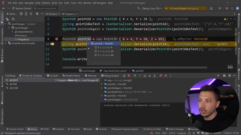The image size is (241, 135).
Task: Switch to the Console debug tab
Action: [x=52, y=76]
